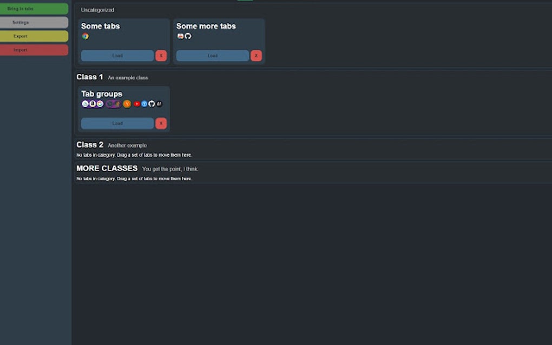Load the Some tabs group
Screen dimensions: 552x345
117,55
